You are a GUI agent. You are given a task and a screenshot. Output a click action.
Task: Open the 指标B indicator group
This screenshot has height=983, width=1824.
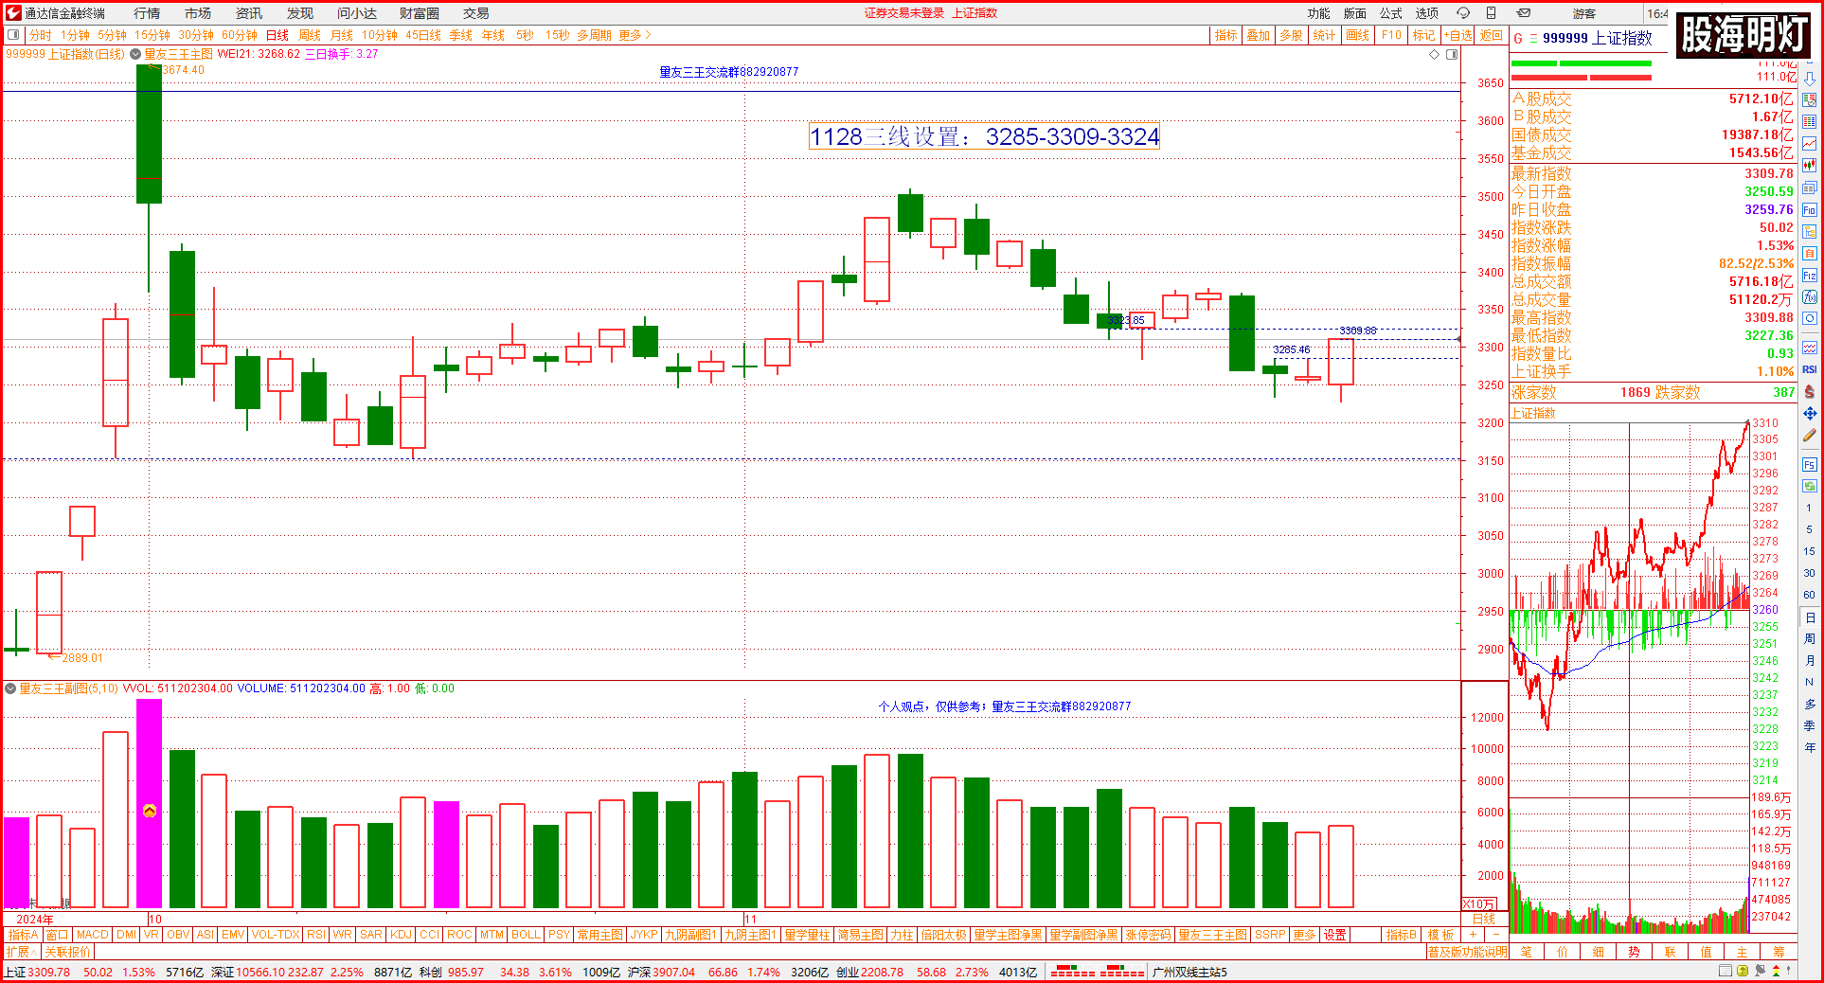point(1402,935)
